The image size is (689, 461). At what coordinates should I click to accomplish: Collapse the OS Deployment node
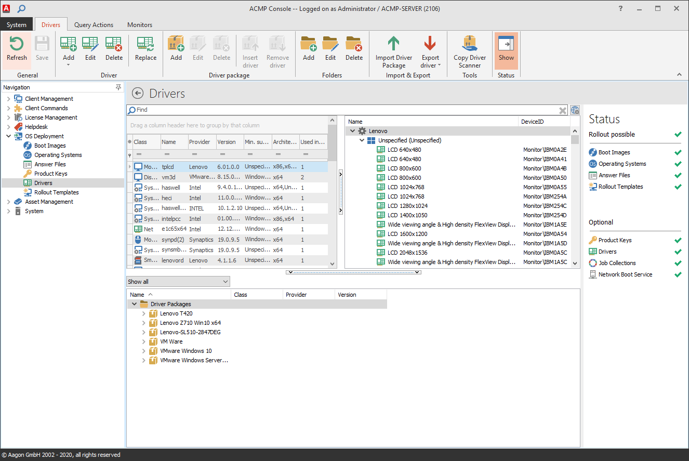(x=8, y=136)
